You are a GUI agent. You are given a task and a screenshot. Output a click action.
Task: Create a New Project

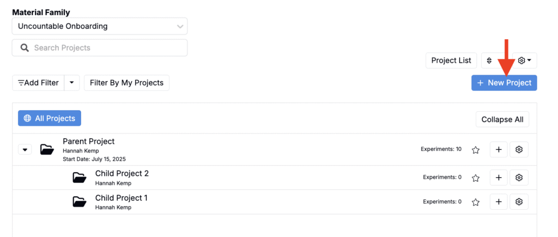coord(504,83)
